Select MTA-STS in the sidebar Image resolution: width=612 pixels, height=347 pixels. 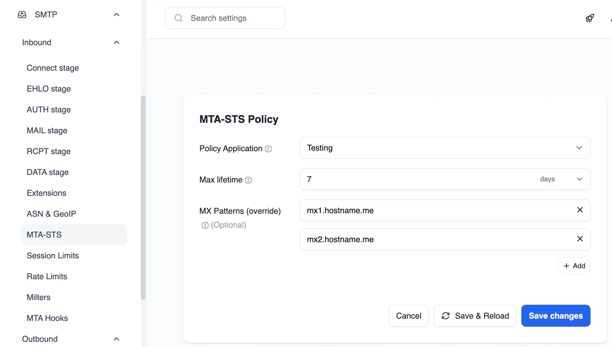(43, 235)
